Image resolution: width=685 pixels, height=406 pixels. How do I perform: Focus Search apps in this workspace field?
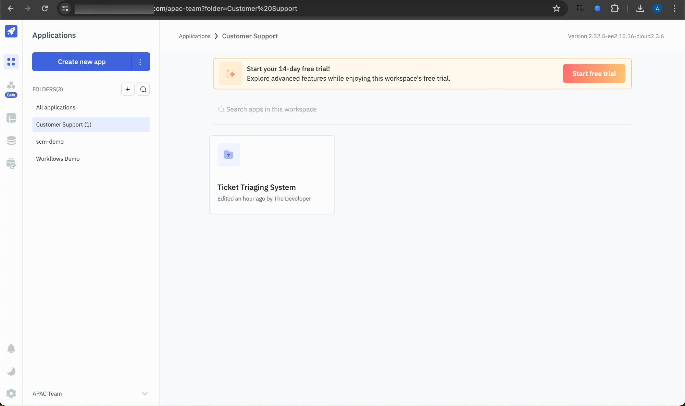[x=422, y=109]
